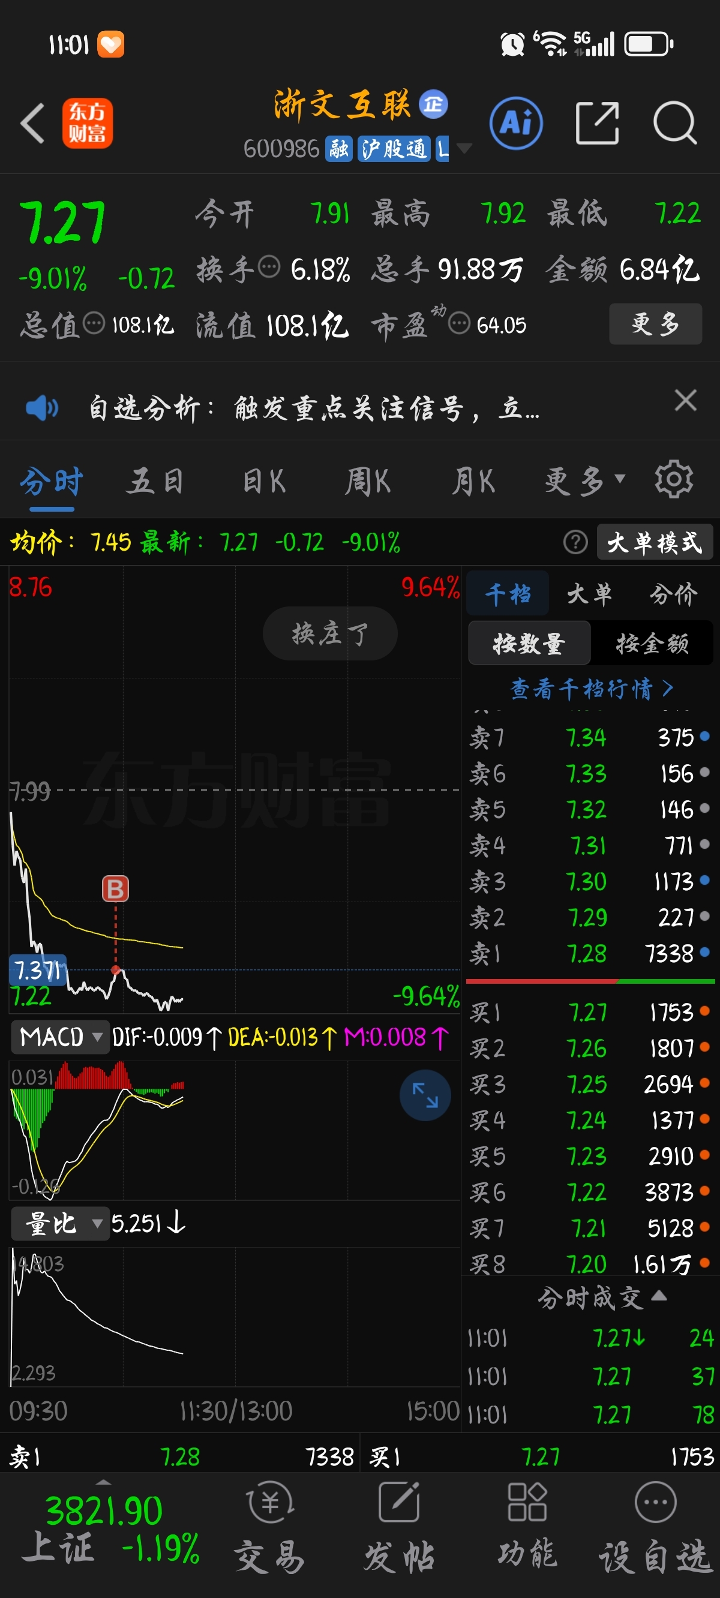Tap the 换庄了 bubble on chart

(x=330, y=633)
